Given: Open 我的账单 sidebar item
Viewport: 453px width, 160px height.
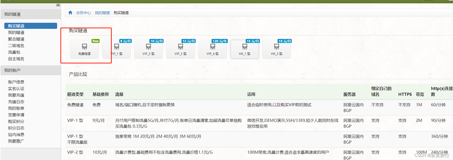Looking at the screenshot, I should [x=16, y=108].
